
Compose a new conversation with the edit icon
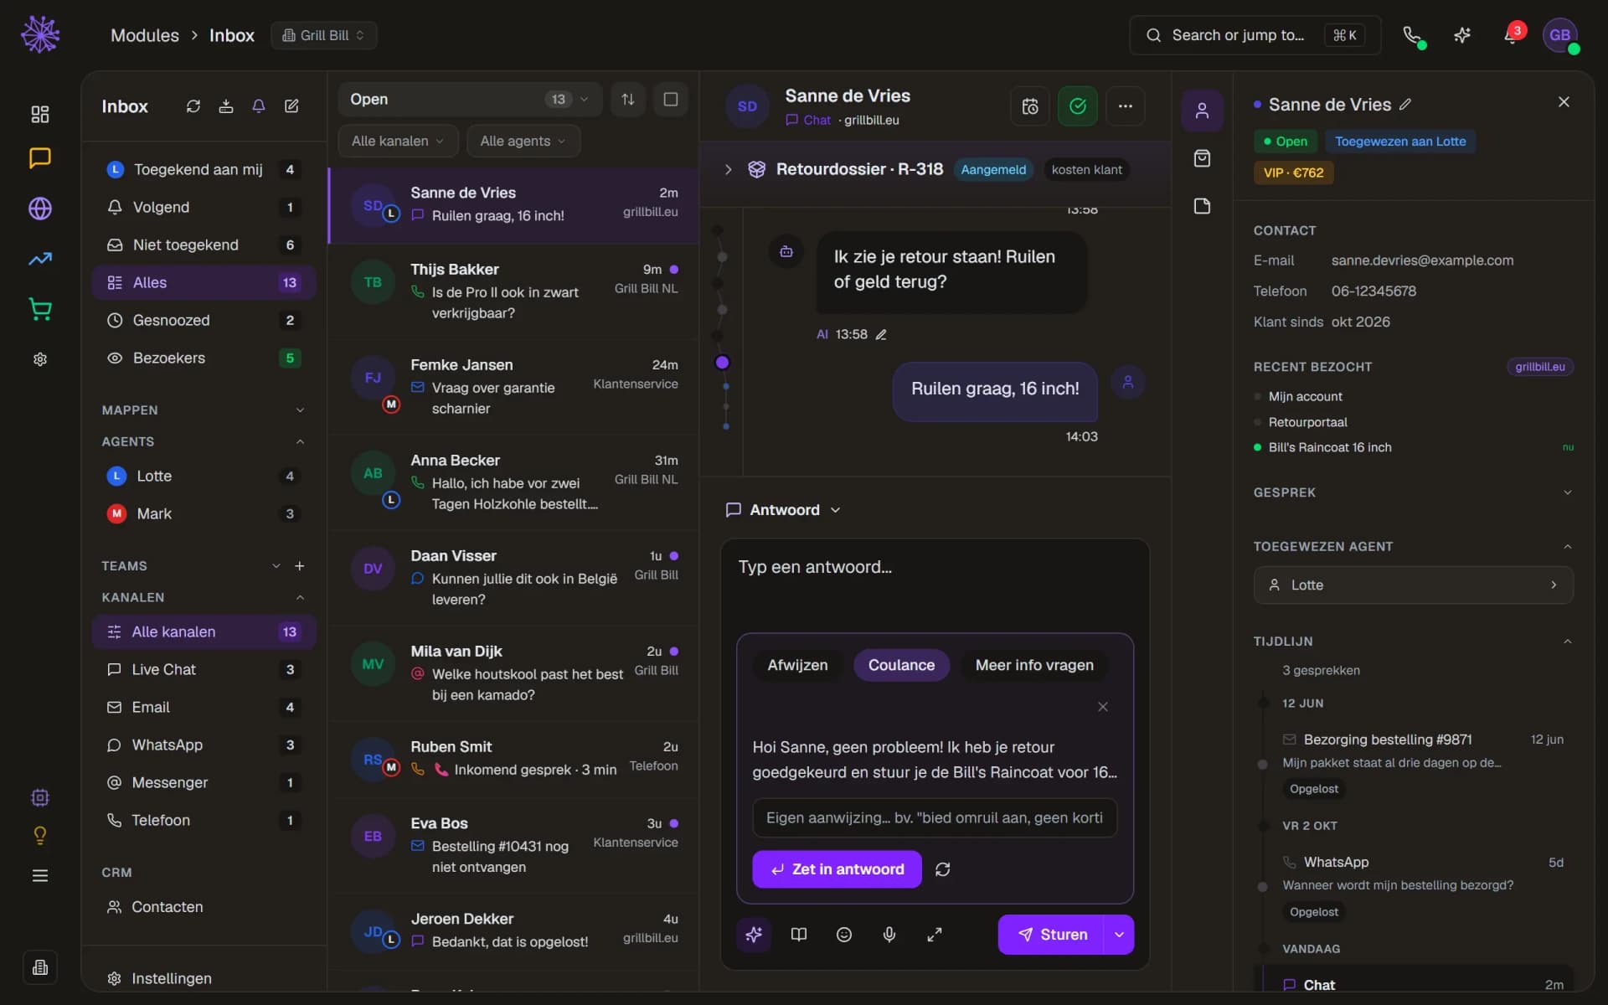click(x=291, y=106)
